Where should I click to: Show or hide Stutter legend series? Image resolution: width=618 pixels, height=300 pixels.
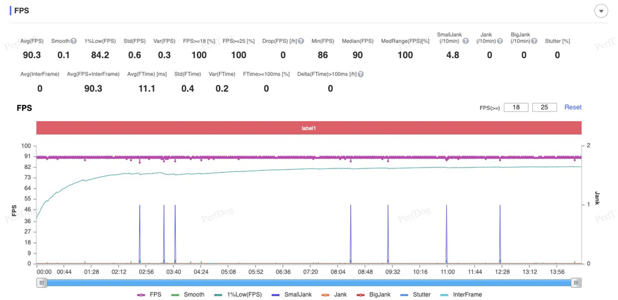(415, 295)
